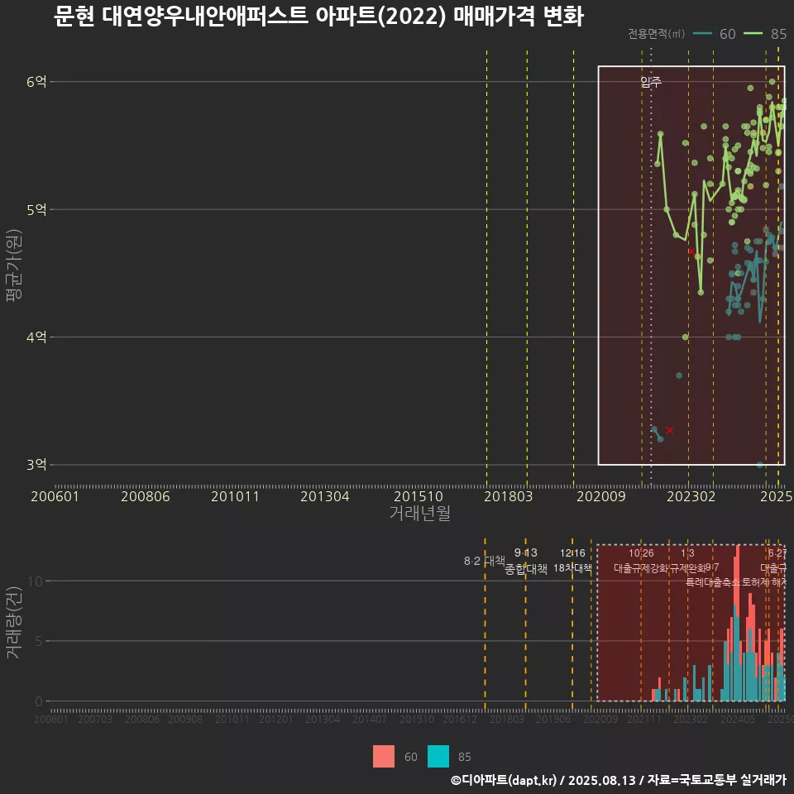Click the chart title 문현 대연양우내안애퍼스트 아파트(2022) 매매가격 변화
Screen dimensions: 794x794
tap(318, 17)
